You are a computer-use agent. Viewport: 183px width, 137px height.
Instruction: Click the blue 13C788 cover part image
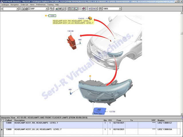click(x=99, y=111)
